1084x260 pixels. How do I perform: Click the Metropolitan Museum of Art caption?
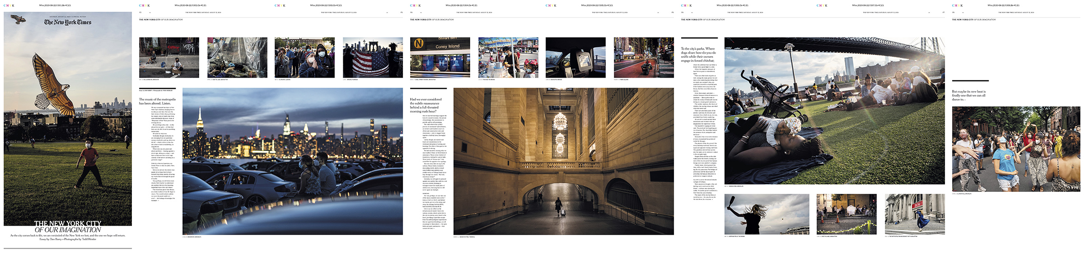(x=902, y=237)
